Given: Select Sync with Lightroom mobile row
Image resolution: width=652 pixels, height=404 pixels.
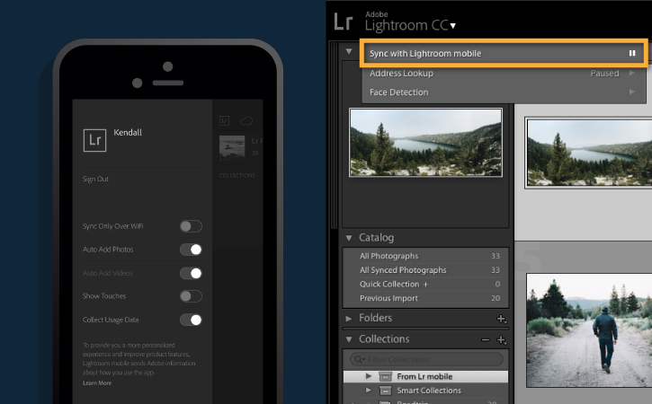Looking at the screenshot, I should point(504,53).
